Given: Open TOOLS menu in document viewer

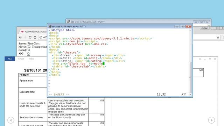Looking at the screenshot, I should click(x=21, y=59).
